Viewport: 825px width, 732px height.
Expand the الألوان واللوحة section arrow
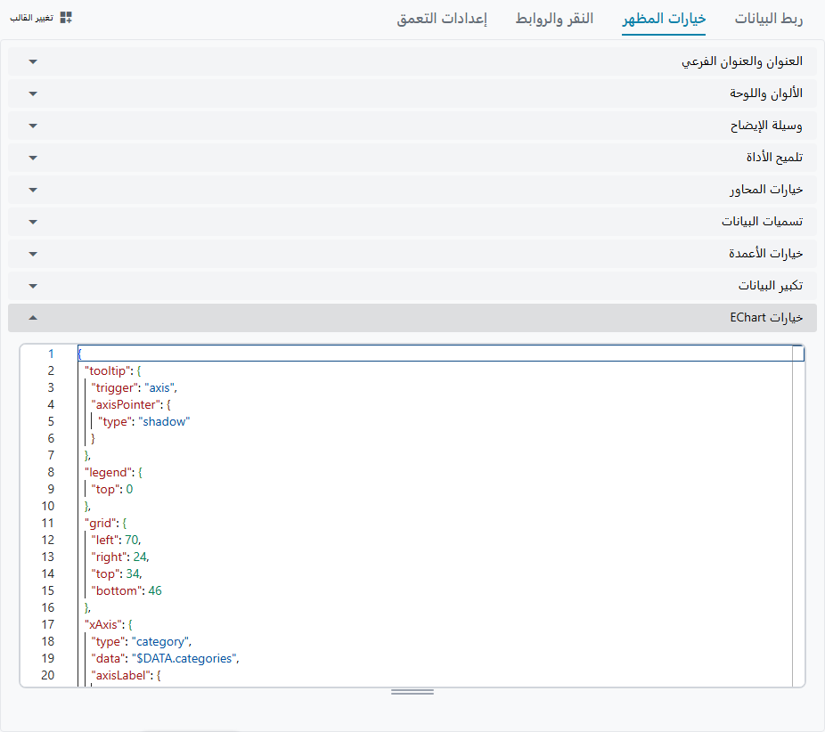pyautogui.click(x=33, y=94)
